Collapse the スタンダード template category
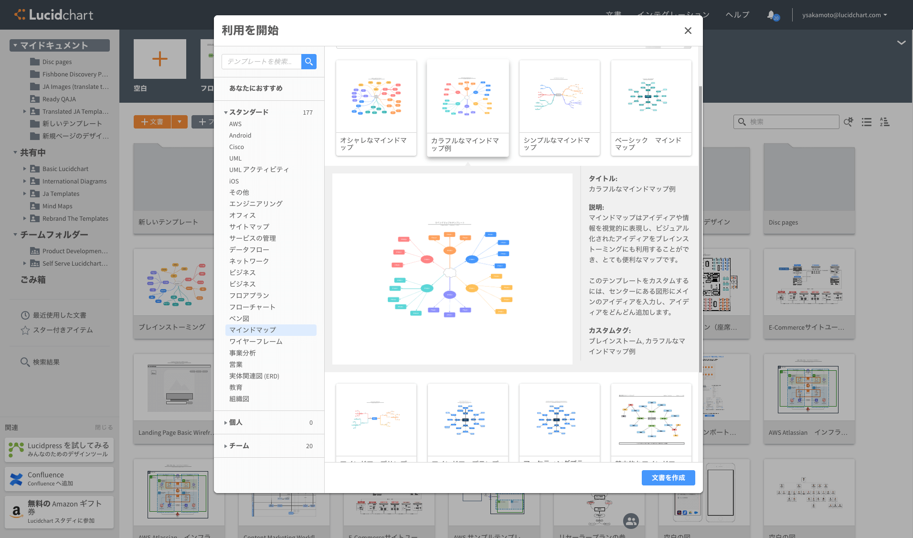 click(x=226, y=112)
